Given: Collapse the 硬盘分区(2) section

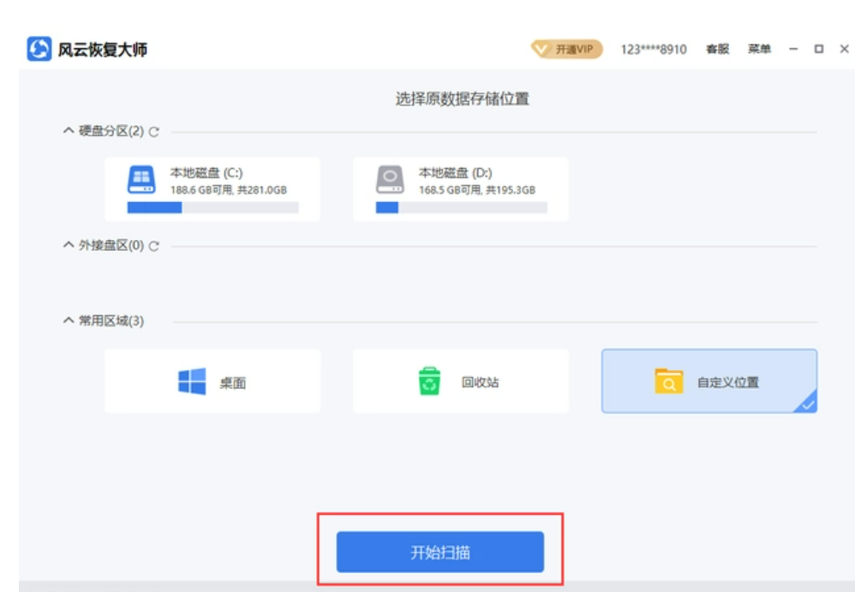Looking at the screenshot, I should pyautogui.click(x=69, y=131).
